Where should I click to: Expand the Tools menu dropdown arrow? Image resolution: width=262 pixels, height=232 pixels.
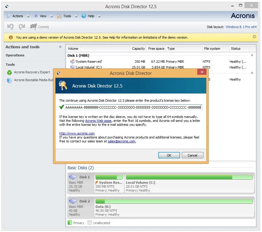pos(76,16)
